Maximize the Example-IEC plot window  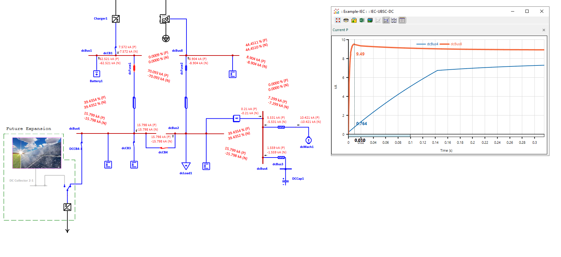click(527, 11)
